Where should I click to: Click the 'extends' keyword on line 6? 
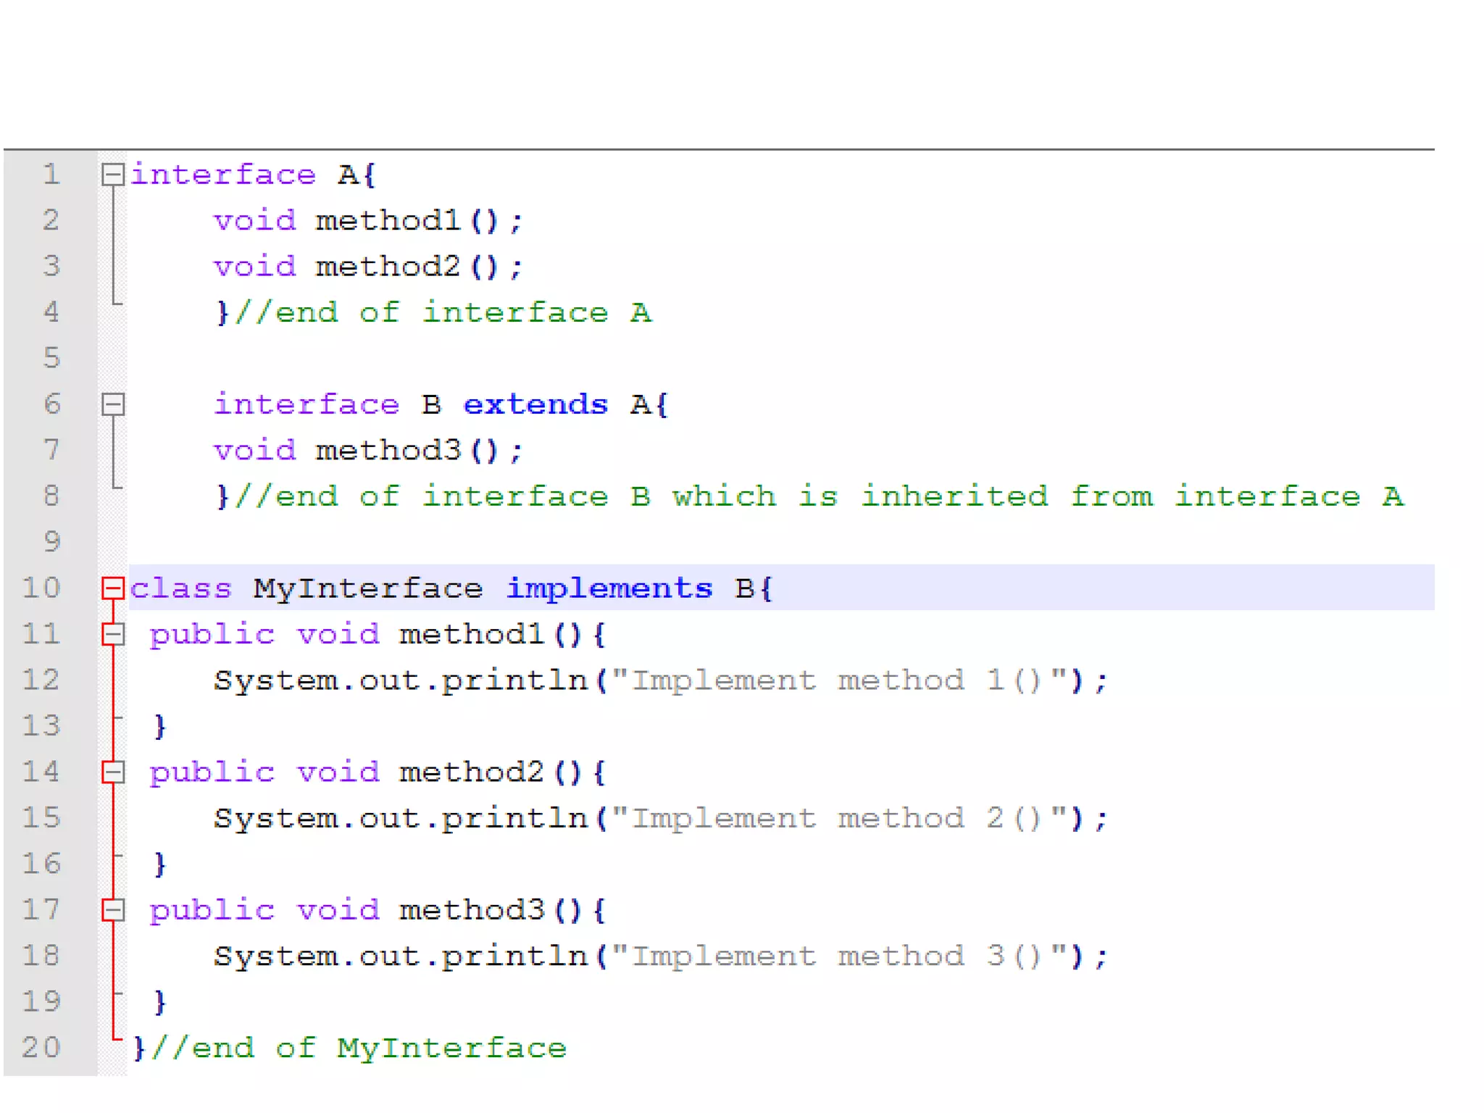coord(535,404)
